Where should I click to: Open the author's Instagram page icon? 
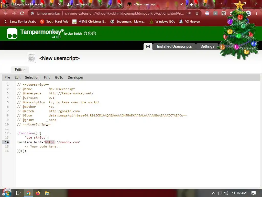pos(94,33)
